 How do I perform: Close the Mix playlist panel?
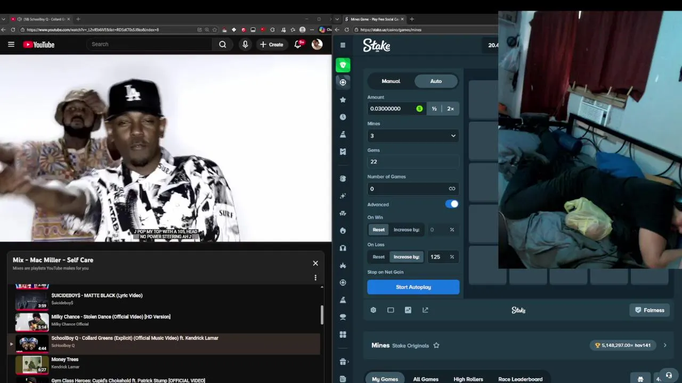(315, 263)
